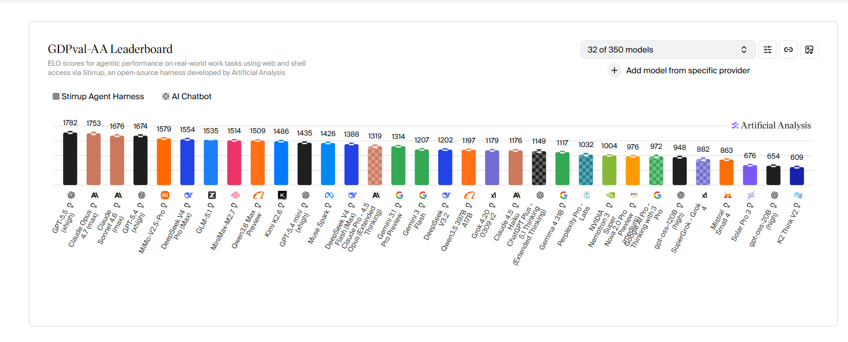The width and height of the screenshot is (848, 342).
Task: Click the Kimi K logo under Kimi K2.6
Action: 282,195
